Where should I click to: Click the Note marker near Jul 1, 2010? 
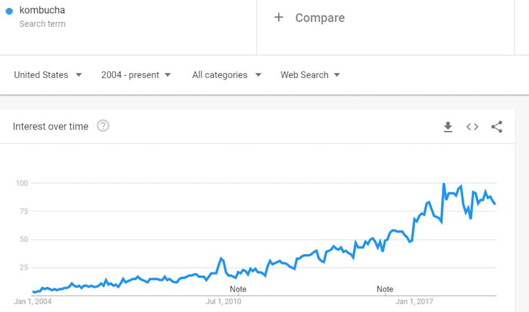(238, 289)
